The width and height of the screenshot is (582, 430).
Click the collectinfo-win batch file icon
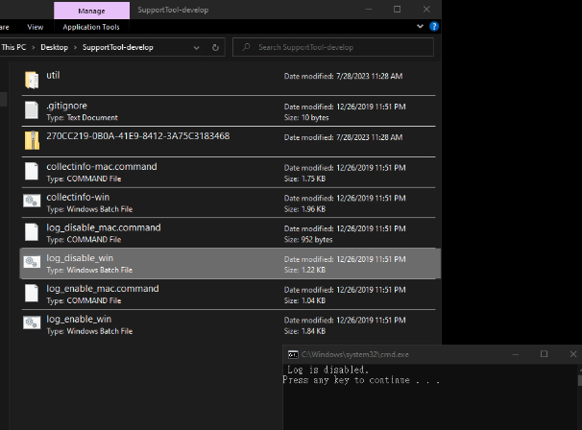(x=32, y=202)
